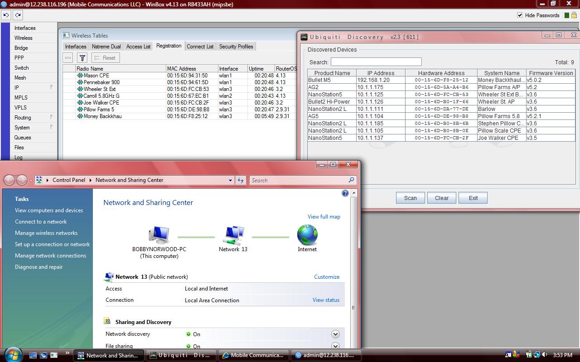Expand the Network discovery settings chevron
Image resolution: width=580 pixels, height=362 pixels.
tap(335, 334)
